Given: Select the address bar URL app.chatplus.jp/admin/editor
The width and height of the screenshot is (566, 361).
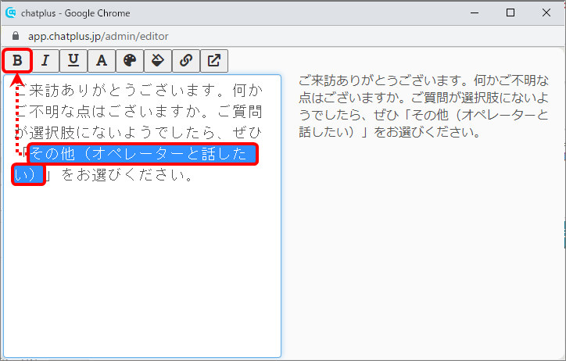Looking at the screenshot, I should click(x=99, y=36).
